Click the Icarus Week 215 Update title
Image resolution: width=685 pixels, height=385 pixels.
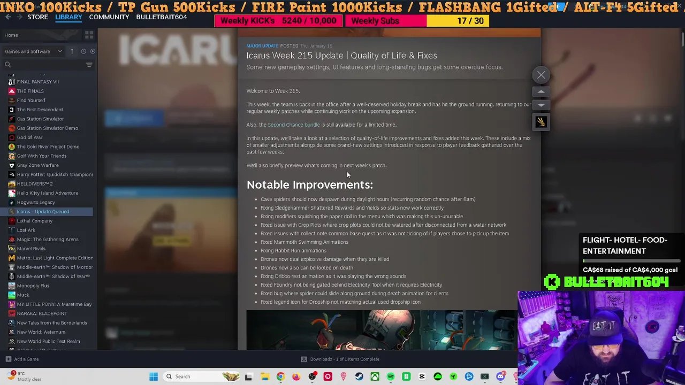(341, 56)
